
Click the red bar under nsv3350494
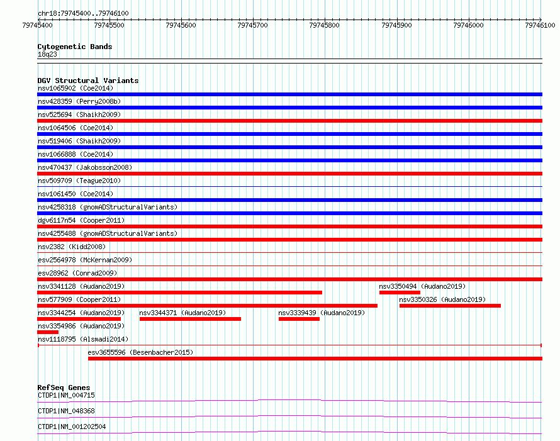(400, 293)
